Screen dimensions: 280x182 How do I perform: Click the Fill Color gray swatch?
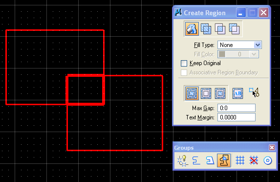pyautogui.click(x=222, y=54)
